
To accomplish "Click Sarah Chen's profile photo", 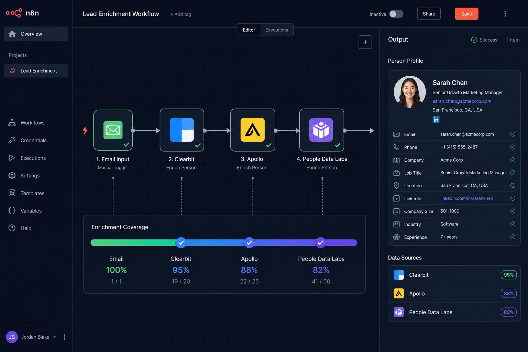I will point(410,92).
